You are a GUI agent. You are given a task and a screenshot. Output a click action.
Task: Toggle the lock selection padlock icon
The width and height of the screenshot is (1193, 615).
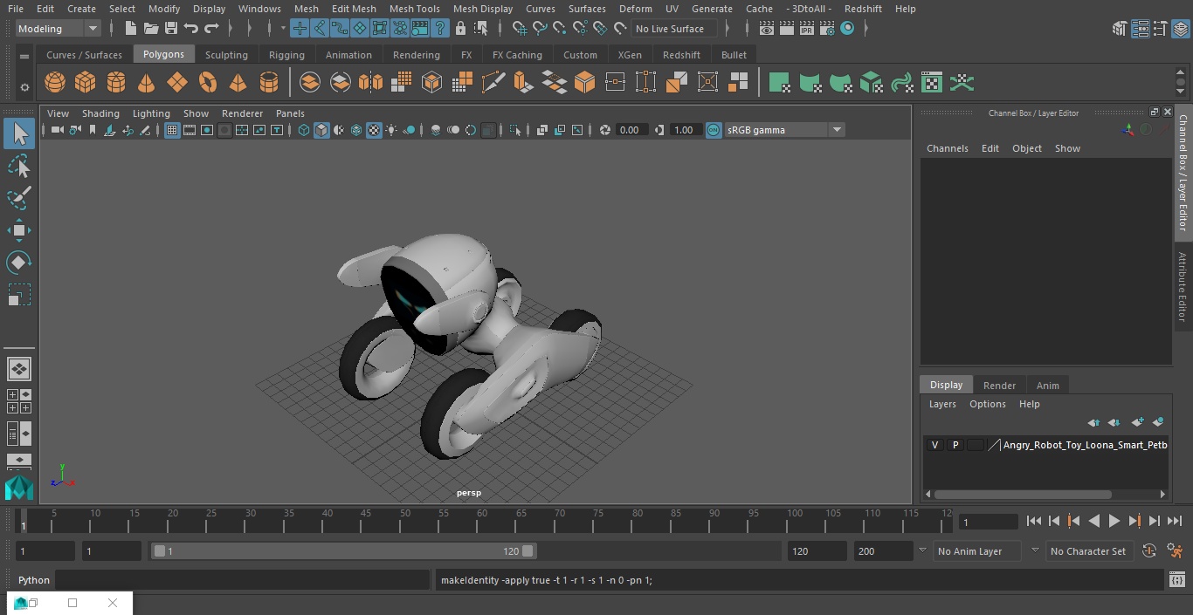click(x=460, y=29)
